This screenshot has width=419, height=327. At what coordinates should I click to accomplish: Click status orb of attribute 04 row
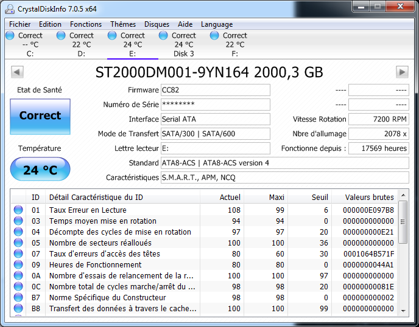click(18, 232)
